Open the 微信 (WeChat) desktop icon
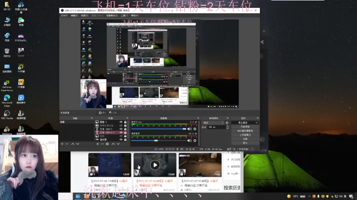The width and height of the screenshot is (357, 200). point(21,21)
